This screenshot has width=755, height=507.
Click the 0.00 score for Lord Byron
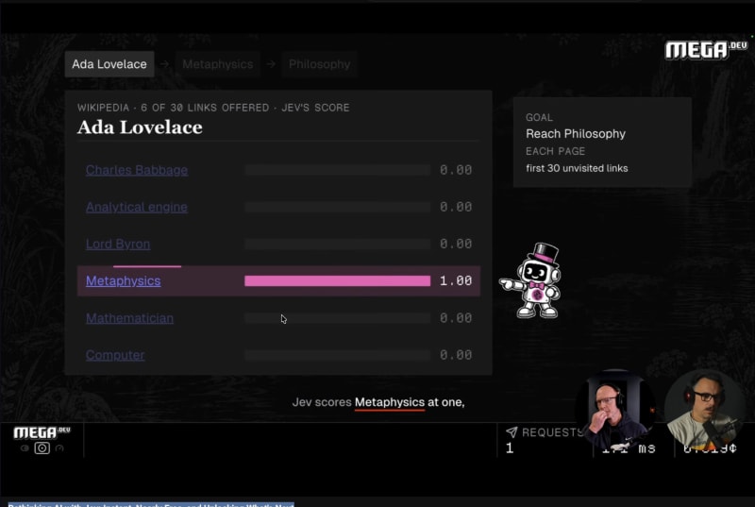[x=456, y=244]
